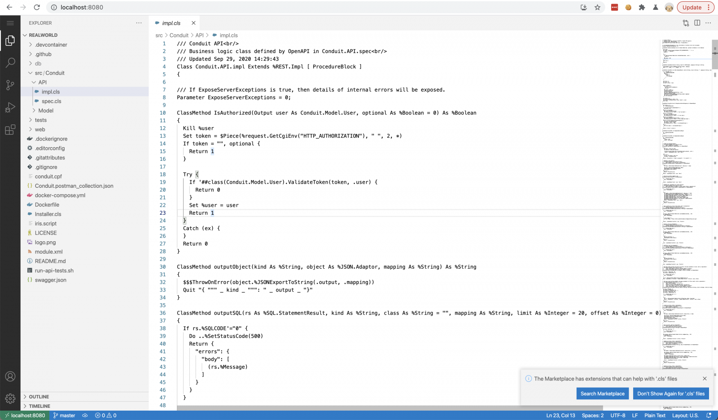Viewport: 718px width, 420px height.
Task: Expand the OUTLINE section
Action: pyautogui.click(x=39, y=397)
